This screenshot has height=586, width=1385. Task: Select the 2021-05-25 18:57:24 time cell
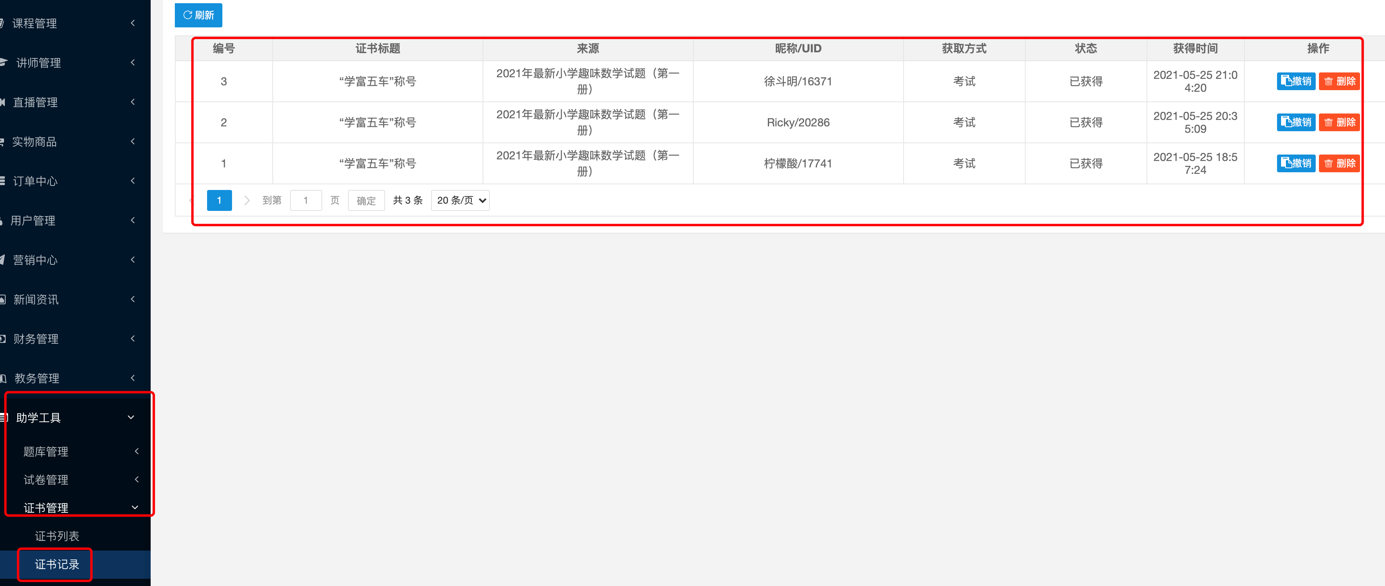(1195, 163)
